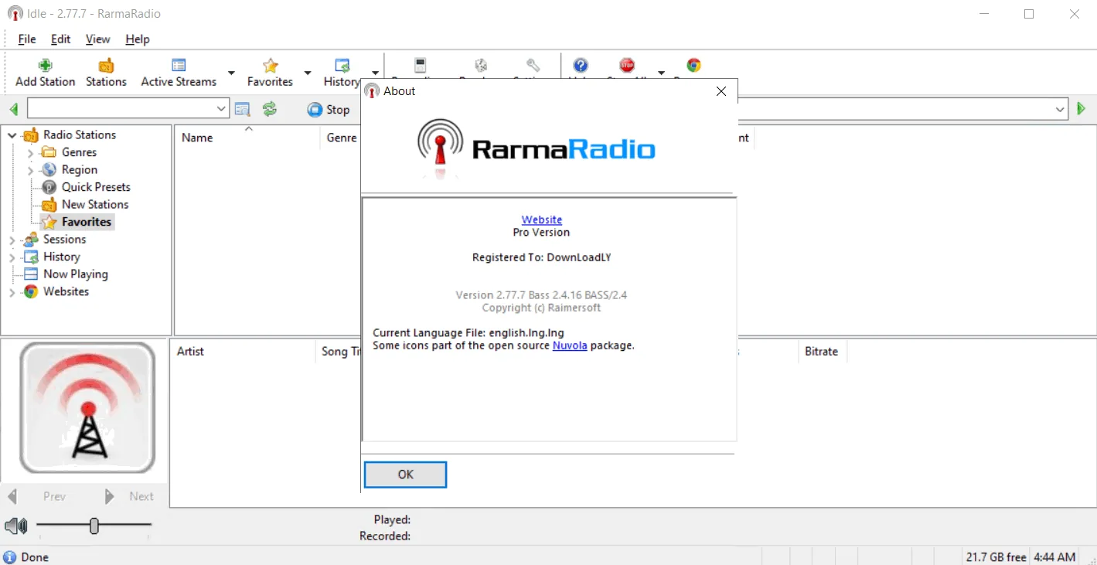Open the View menu

(97, 39)
